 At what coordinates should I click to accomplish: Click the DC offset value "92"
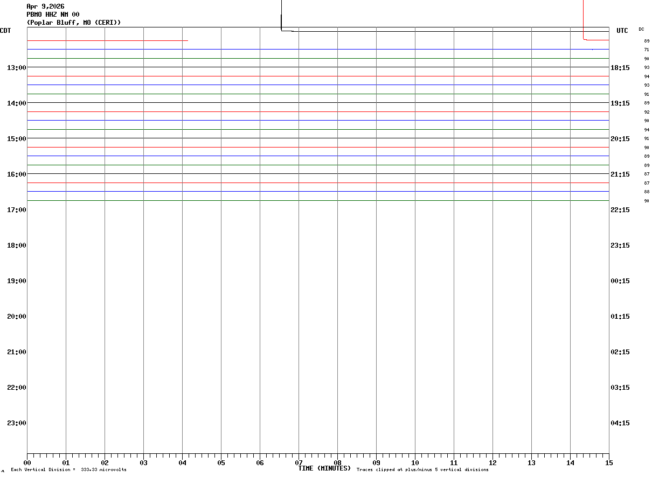pos(647,112)
